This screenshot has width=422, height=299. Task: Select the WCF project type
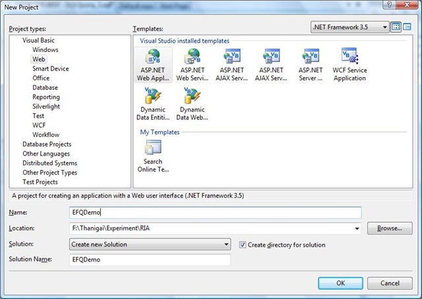(x=39, y=125)
